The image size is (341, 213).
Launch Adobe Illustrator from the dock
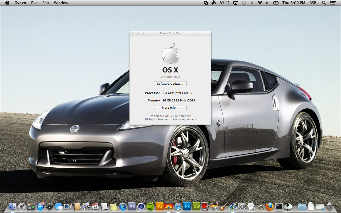pos(160,206)
